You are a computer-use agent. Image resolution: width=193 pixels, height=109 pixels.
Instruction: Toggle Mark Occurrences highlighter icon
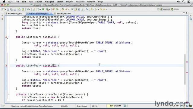coord(76,9)
